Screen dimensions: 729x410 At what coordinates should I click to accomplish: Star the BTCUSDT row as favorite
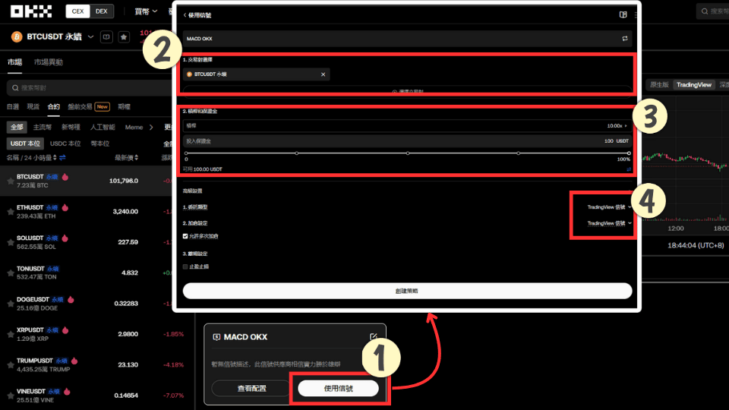coord(10,181)
